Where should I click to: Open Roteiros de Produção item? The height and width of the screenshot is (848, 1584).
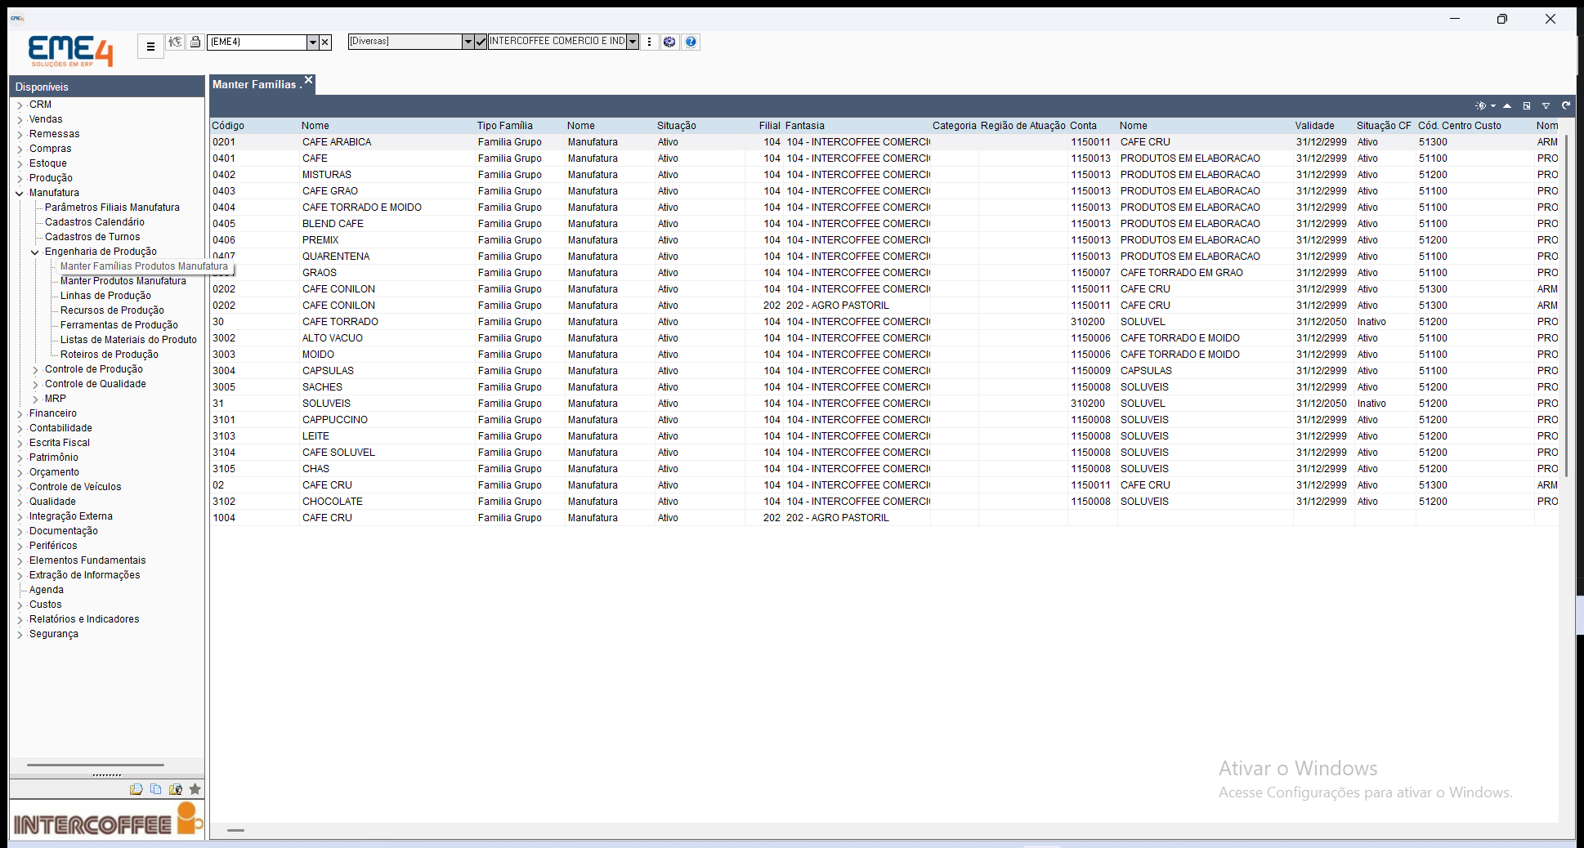click(110, 355)
